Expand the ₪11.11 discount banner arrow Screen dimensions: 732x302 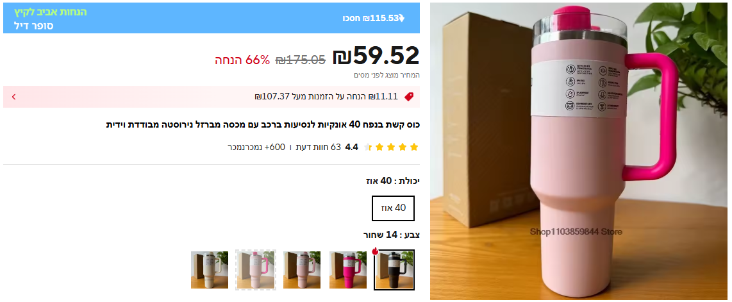pyautogui.click(x=13, y=97)
